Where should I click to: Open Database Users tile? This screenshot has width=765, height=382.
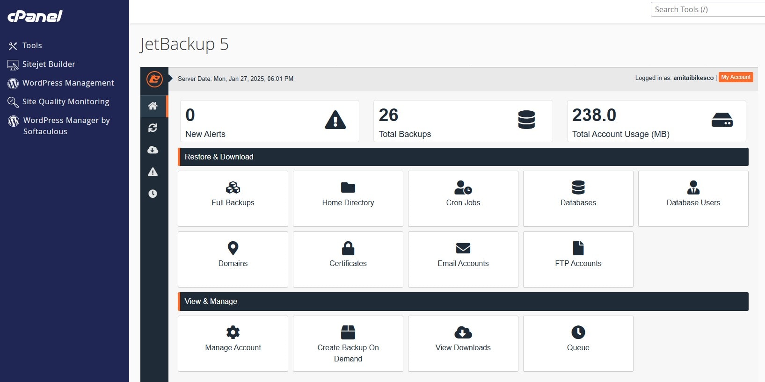coord(693,199)
